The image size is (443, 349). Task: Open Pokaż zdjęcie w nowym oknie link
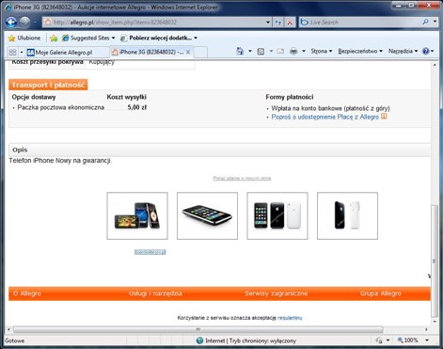(x=242, y=178)
